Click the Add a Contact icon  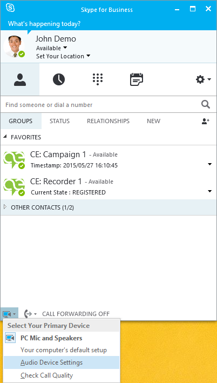click(206, 121)
